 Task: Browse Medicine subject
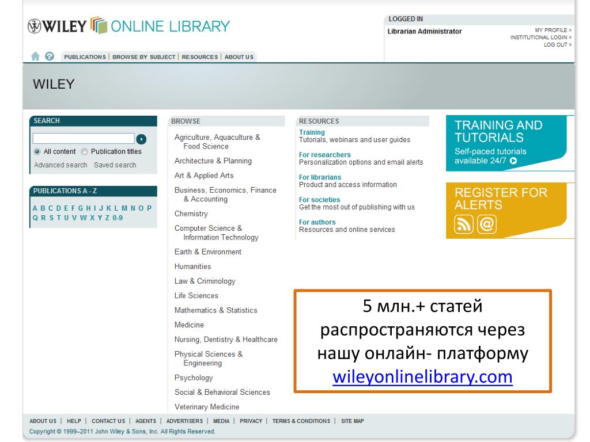189,325
